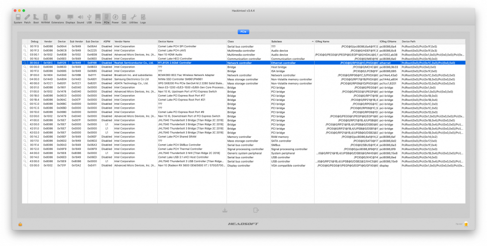
Task: Click the blue PCIe tab
Action: [243, 32]
